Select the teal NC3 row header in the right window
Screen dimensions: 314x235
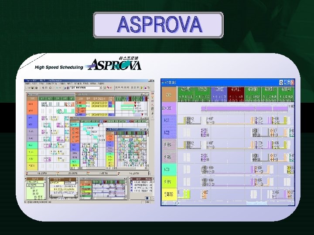point(169,169)
